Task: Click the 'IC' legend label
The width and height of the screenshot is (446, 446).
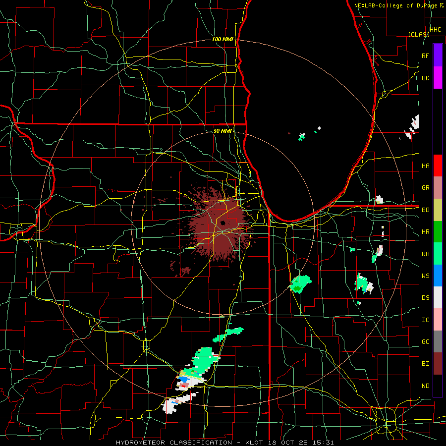Action: [425, 320]
